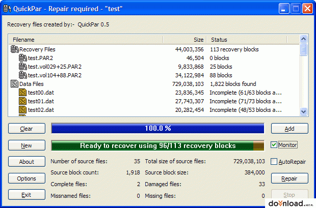Click the test.vol029+25.PAR2 file icon

pos(23,67)
